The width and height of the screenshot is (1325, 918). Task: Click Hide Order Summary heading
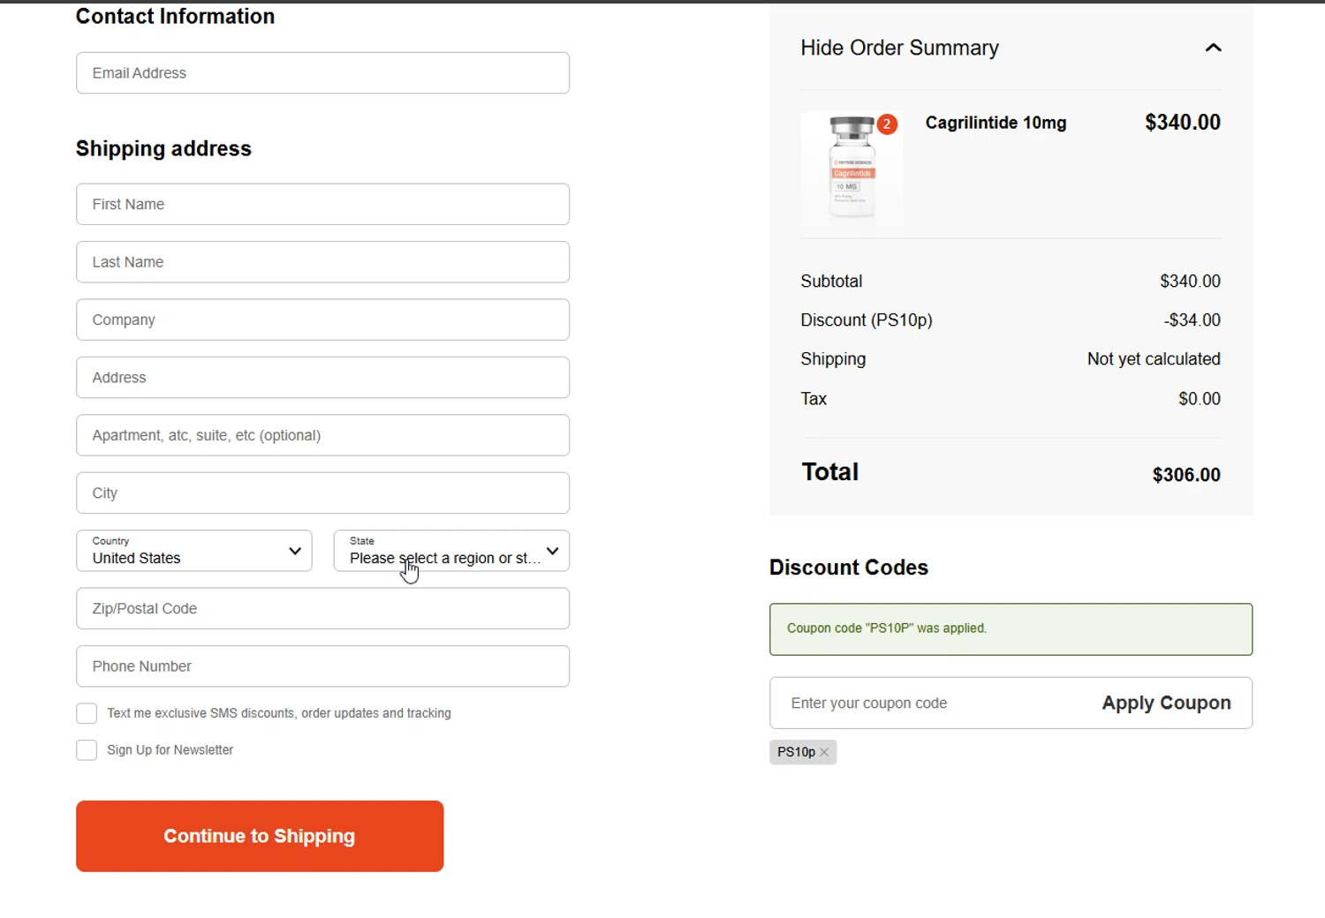click(x=899, y=48)
